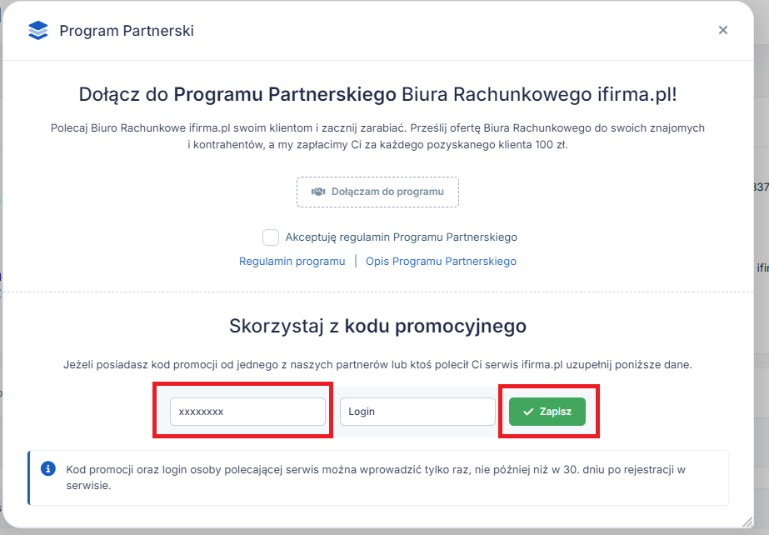The width and height of the screenshot is (769, 535).
Task: Click the Jeżeli posiadasz kod promocji text
Action: click(377, 365)
